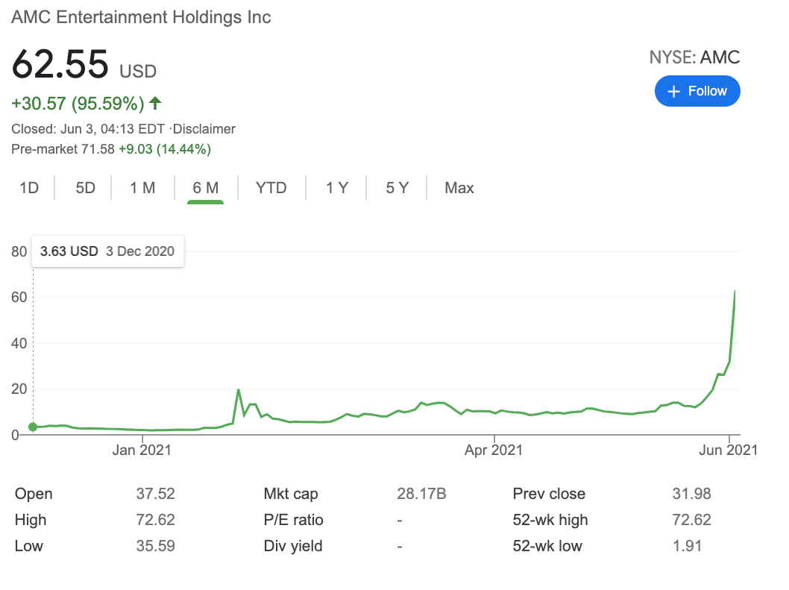Select the Max range tab
The height and width of the screenshot is (590, 789).
[x=459, y=188]
